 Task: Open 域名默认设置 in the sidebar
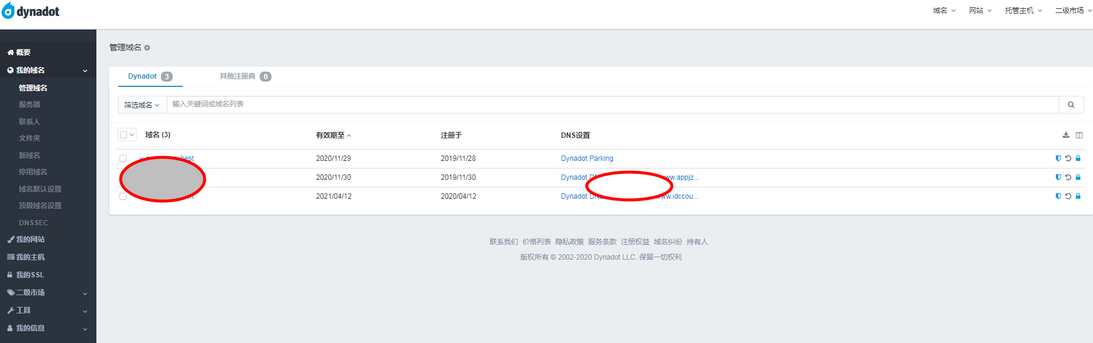click(40, 189)
